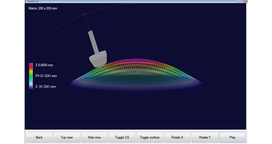
Task: Toggle surface display
Action: coord(150,137)
